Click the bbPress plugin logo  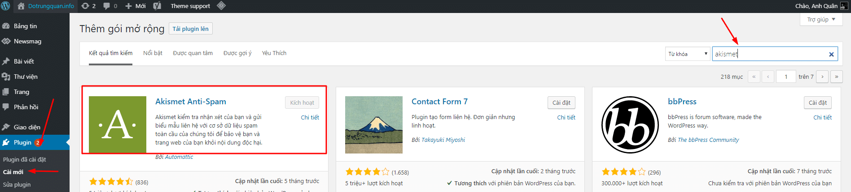pos(630,124)
